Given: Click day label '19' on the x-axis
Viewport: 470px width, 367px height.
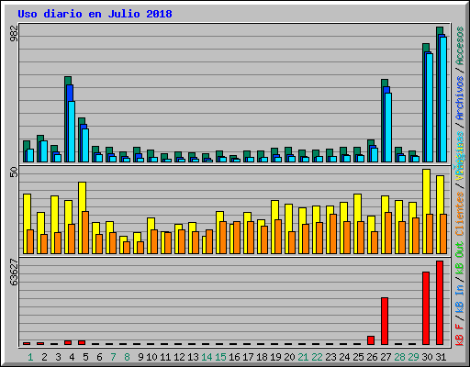Looking at the screenshot, I should (x=275, y=357).
